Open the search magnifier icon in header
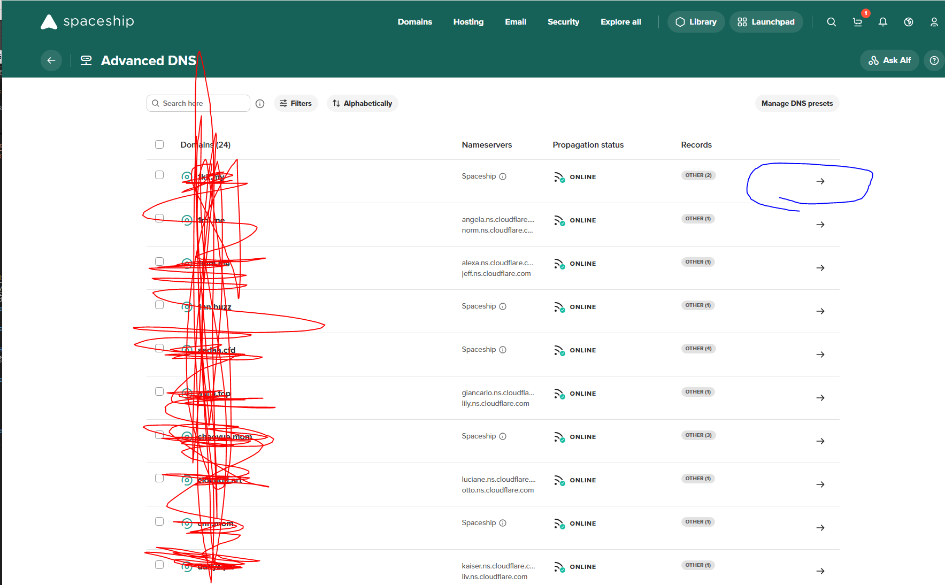The image size is (945, 585). click(x=831, y=22)
